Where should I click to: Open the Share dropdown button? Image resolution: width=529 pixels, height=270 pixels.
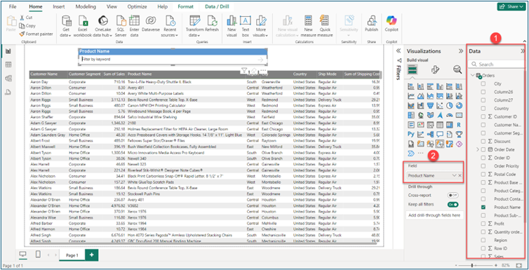511,6
